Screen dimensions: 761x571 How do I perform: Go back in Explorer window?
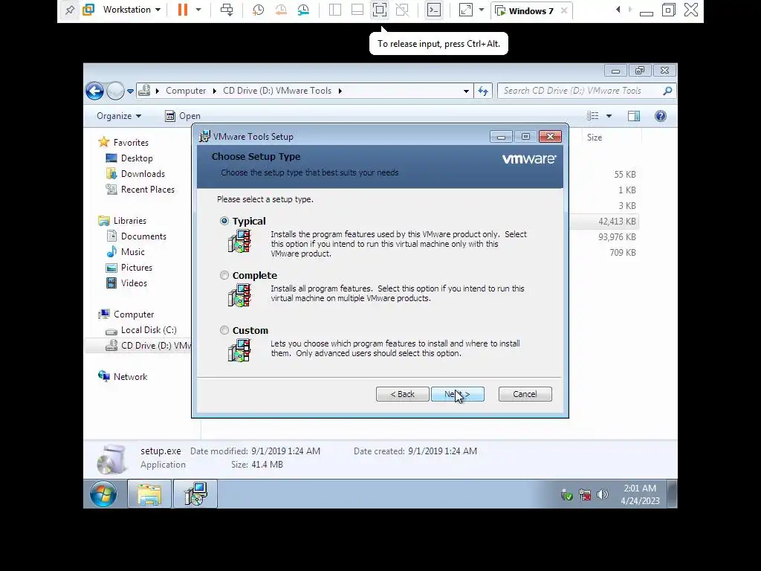coord(94,91)
